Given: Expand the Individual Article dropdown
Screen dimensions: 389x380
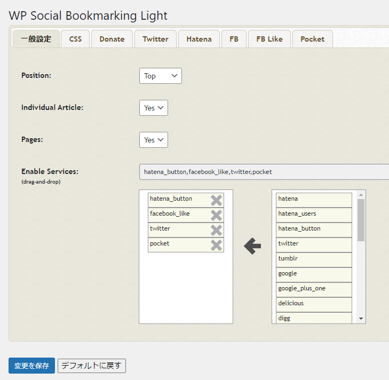Looking at the screenshot, I should pyautogui.click(x=154, y=108).
